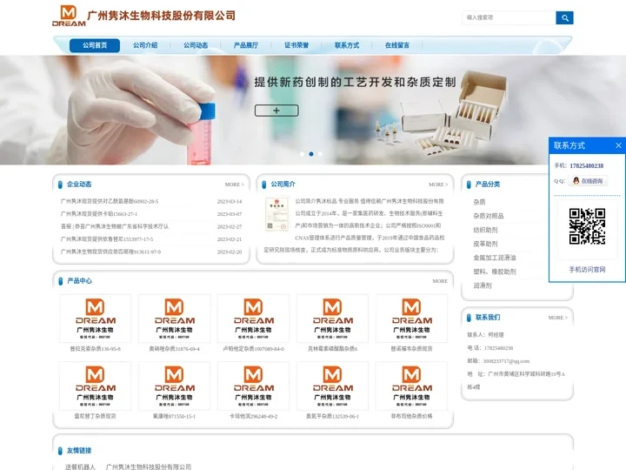Click the header company name title text
Screen dimensions: 626x470
[162, 16]
